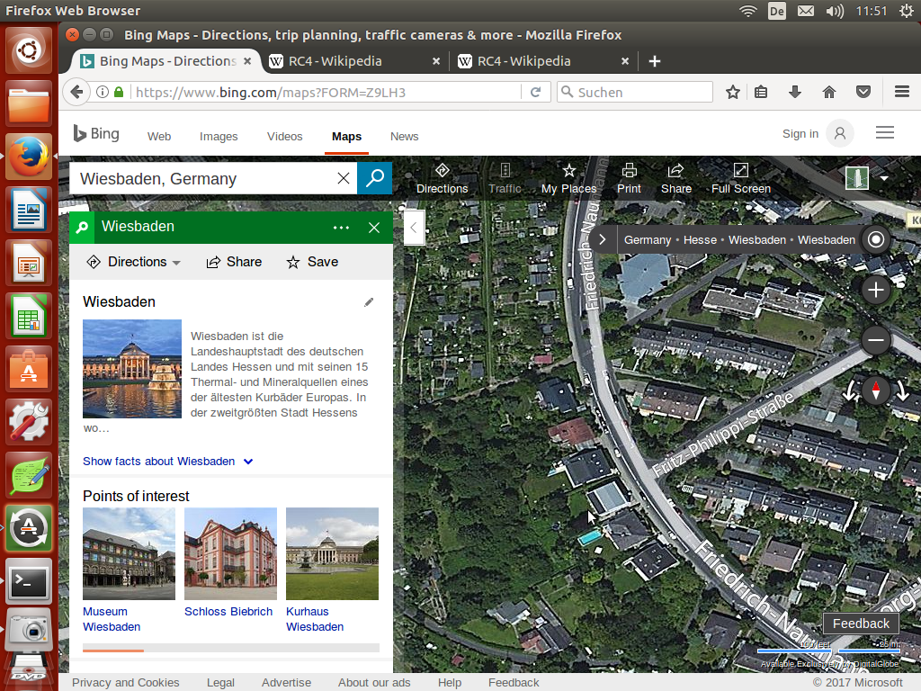Open the keyboard layout De indicator
This screenshot has height=691, width=921.
(776, 11)
